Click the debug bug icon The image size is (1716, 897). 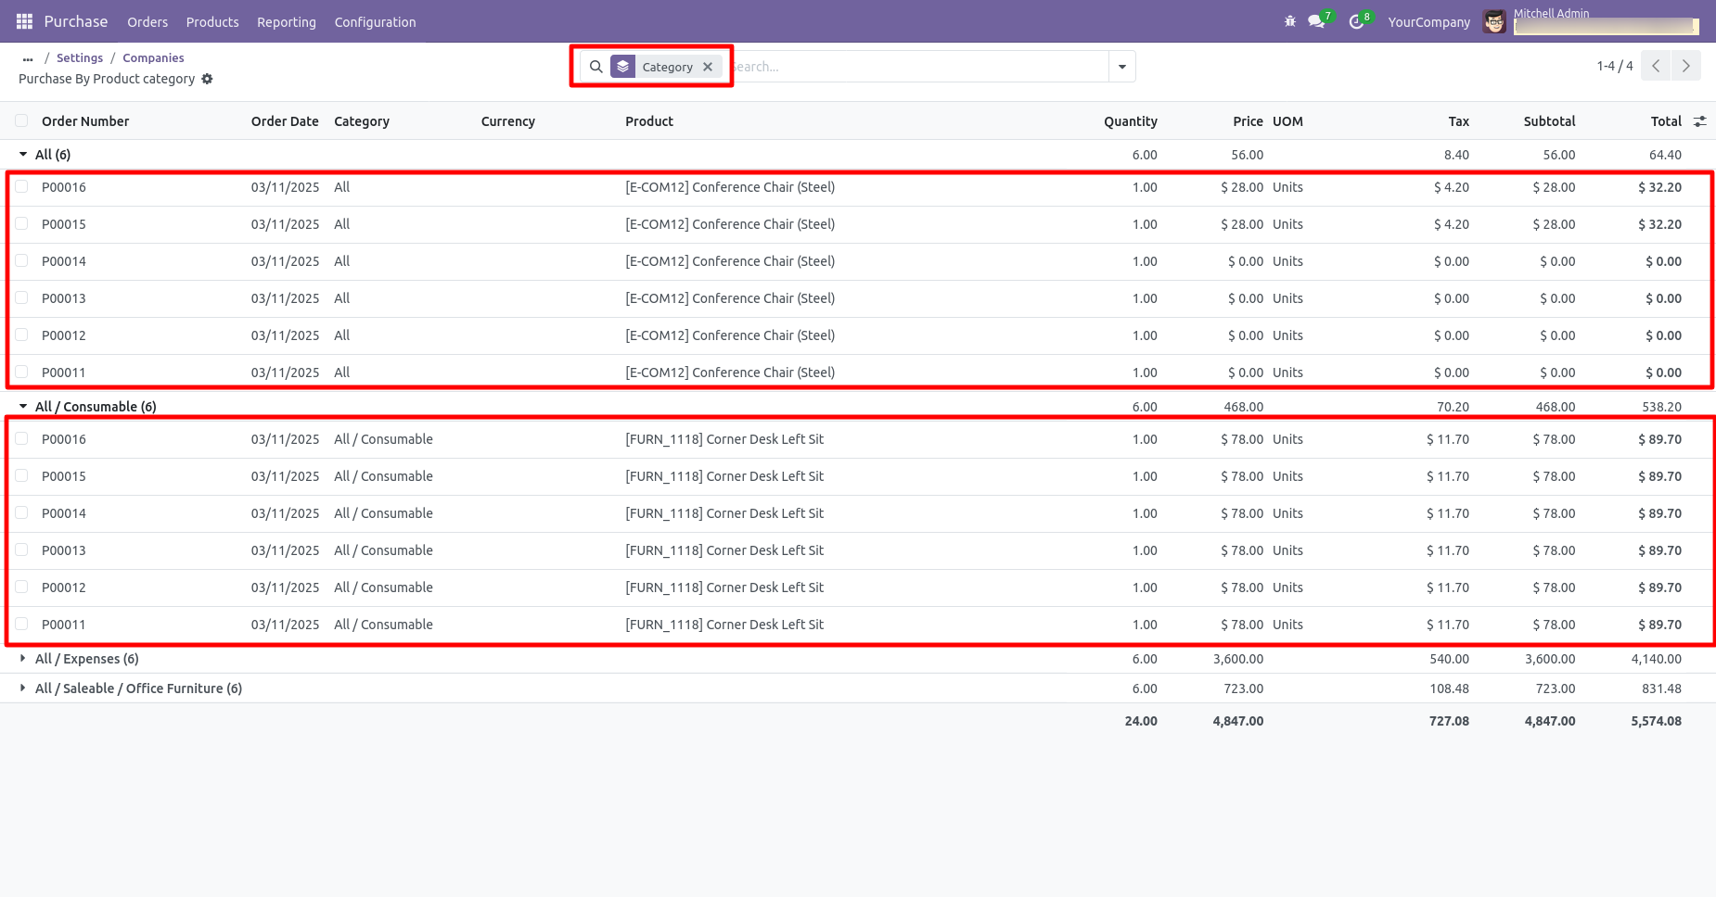1289,21
